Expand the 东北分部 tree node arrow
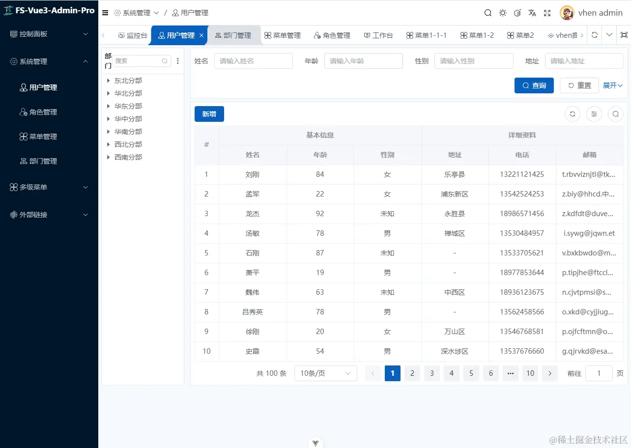631x448 pixels. pyautogui.click(x=108, y=81)
